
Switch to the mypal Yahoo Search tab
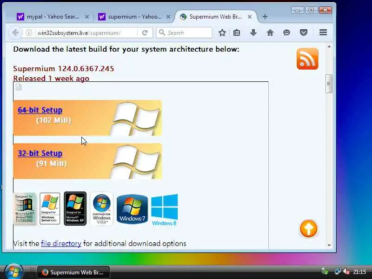click(x=53, y=17)
